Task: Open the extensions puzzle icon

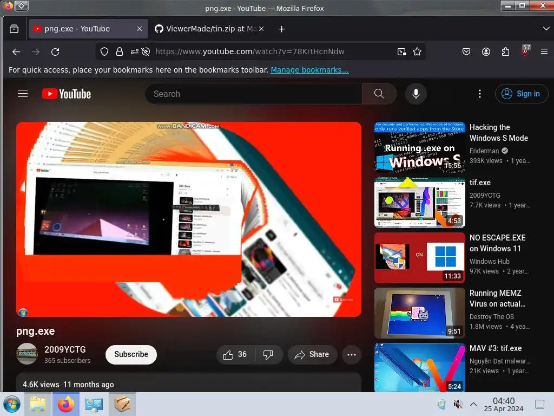Action: [506, 51]
